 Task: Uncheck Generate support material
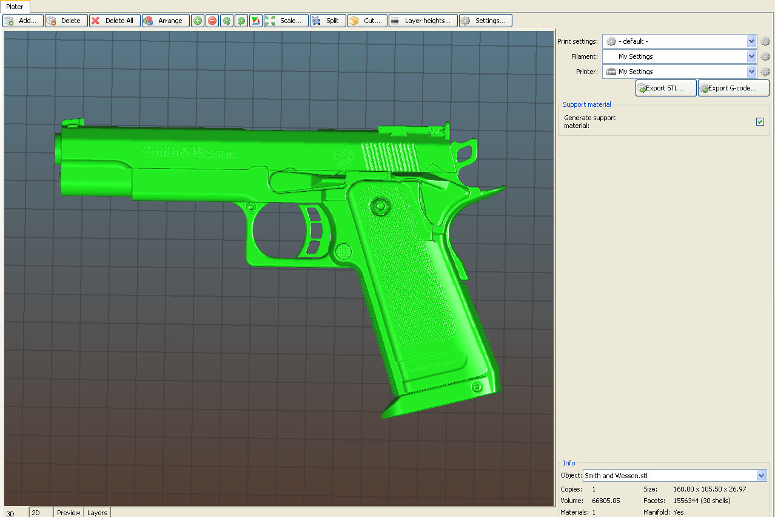pyautogui.click(x=760, y=121)
